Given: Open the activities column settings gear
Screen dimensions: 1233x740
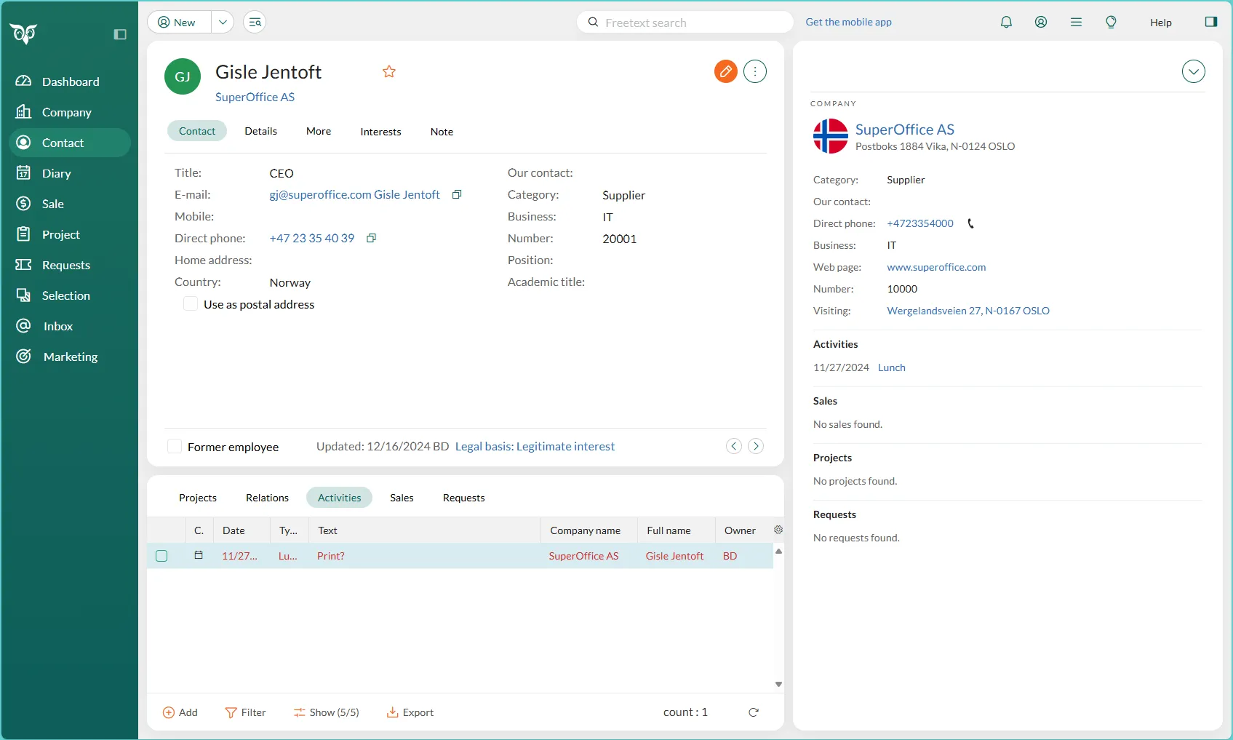Looking at the screenshot, I should tap(778, 530).
